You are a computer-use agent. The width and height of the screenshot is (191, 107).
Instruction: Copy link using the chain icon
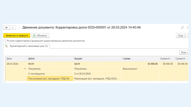click(x=182, y=27)
